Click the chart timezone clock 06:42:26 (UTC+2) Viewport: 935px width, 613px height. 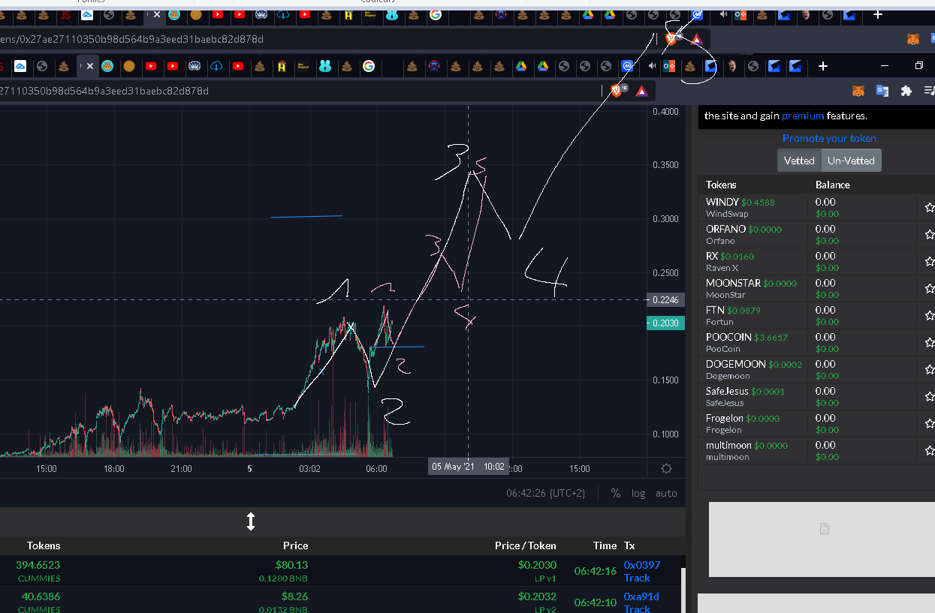point(545,493)
